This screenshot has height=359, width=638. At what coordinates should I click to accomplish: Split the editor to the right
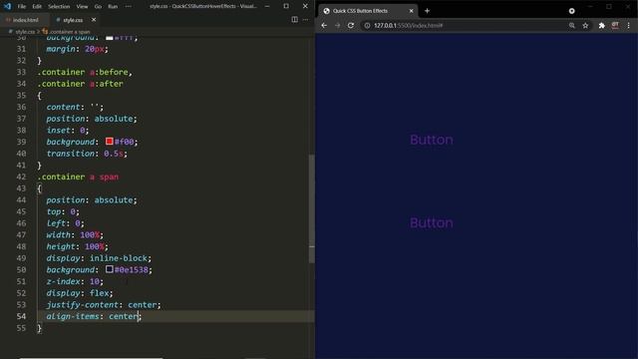click(295, 20)
